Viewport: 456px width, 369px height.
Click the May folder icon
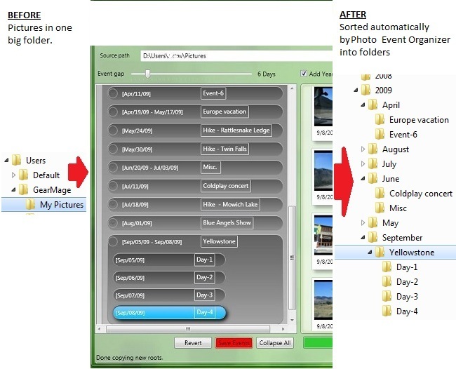point(373,223)
